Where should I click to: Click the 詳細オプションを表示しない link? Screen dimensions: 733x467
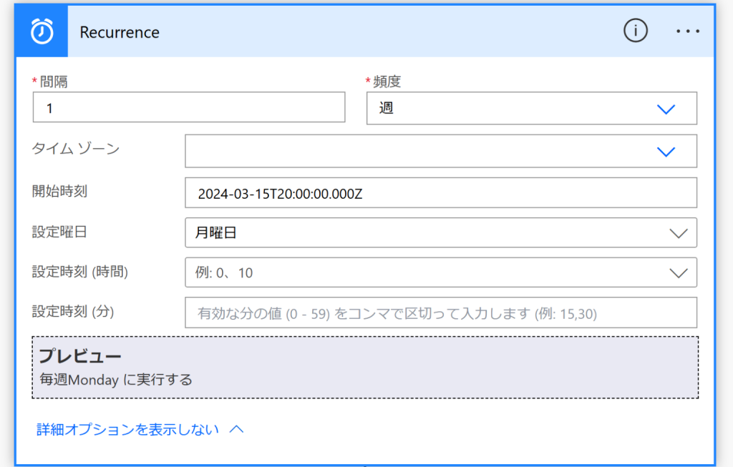pyautogui.click(x=127, y=429)
